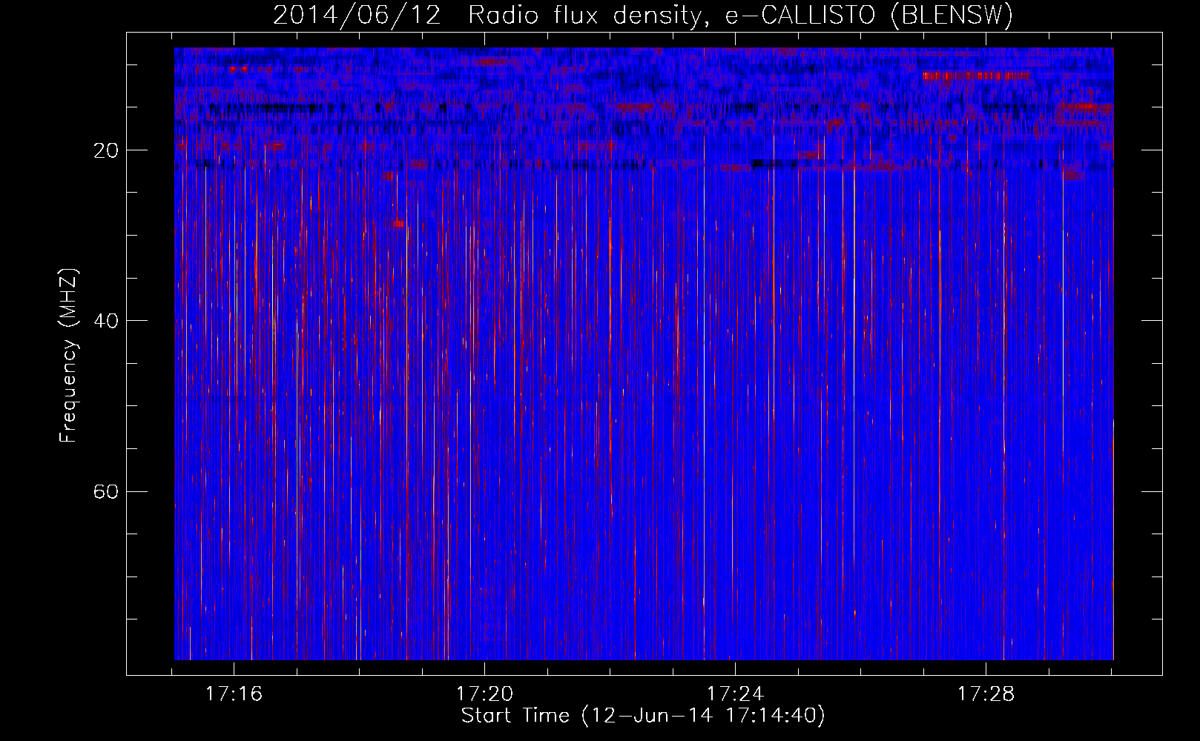Click the 20 frequency tick label

point(106,151)
